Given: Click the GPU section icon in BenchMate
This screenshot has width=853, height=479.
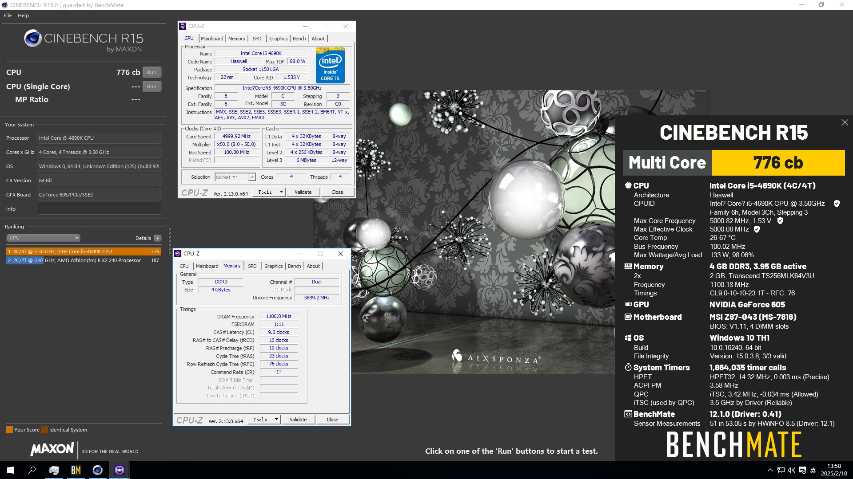Looking at the screenshot, I should (x=628, y=304).
